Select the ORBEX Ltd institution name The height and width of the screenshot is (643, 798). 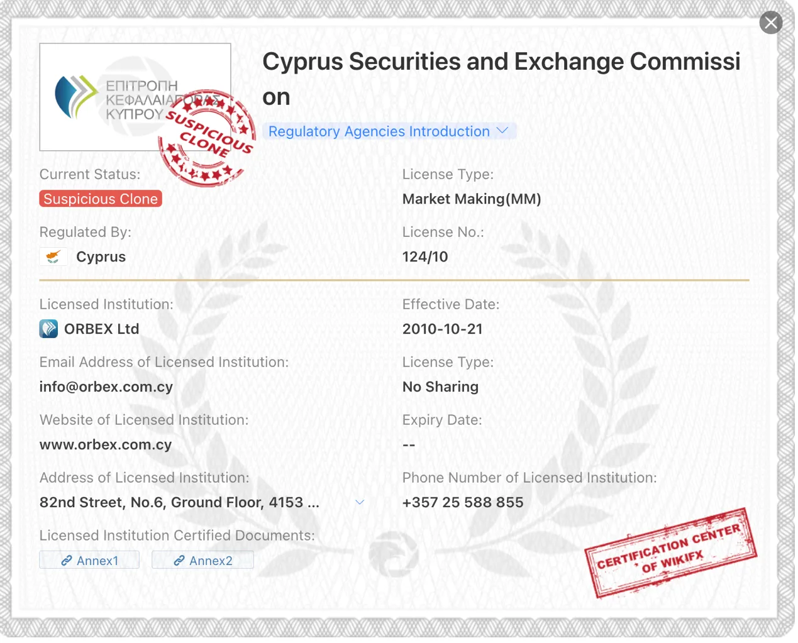click(x=102, y=329)
